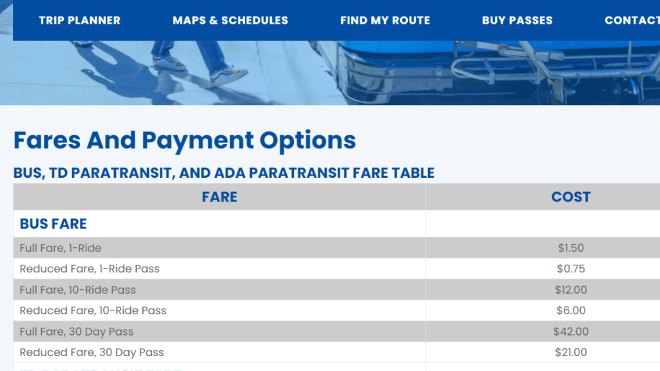The width and height of the screenshot is (660, 371).
Task: Open Maps & Schedules navigation item
Action: coord(230,20)
